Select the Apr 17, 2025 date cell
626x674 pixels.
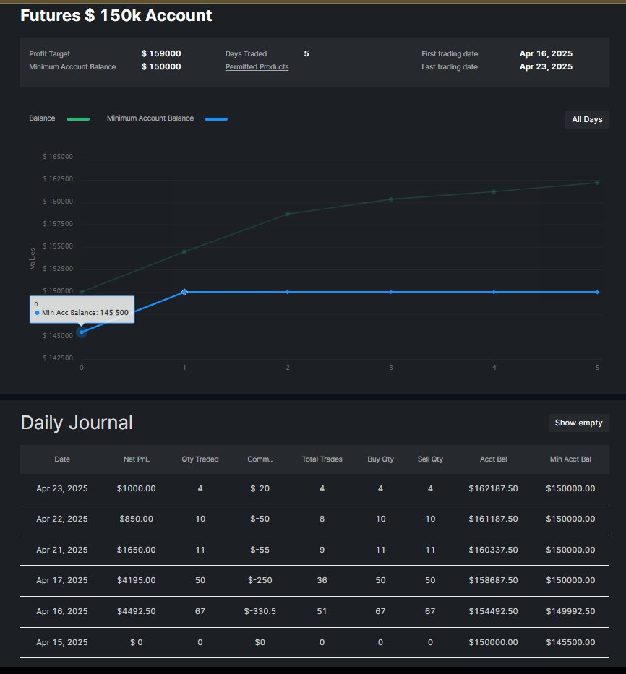(62, 580)
